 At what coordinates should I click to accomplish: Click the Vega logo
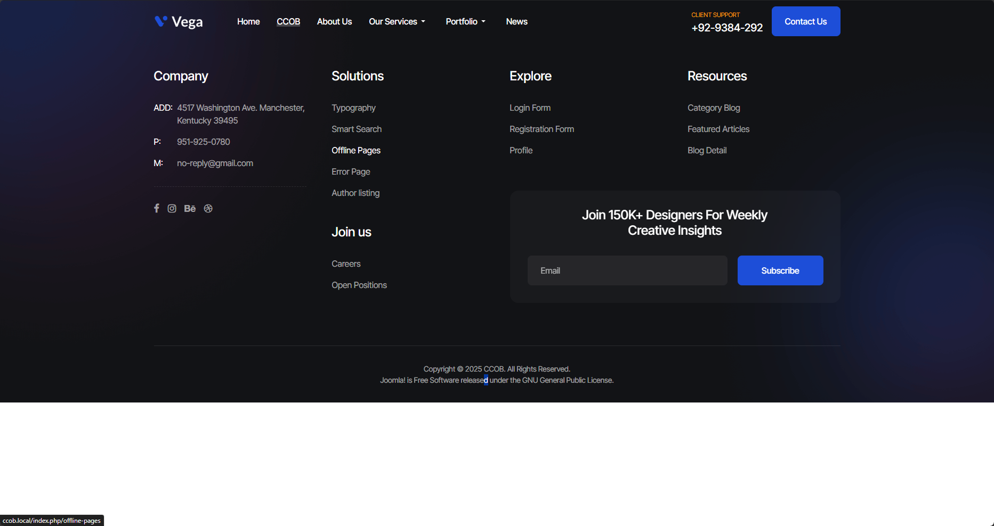click(x=179, y=22)
